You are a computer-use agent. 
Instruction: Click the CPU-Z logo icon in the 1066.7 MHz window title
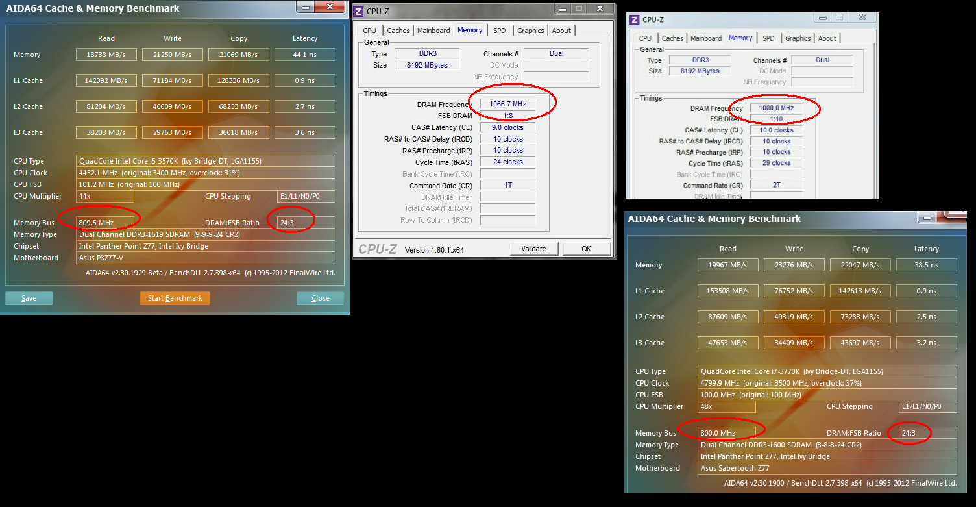(x=358, y=12)
